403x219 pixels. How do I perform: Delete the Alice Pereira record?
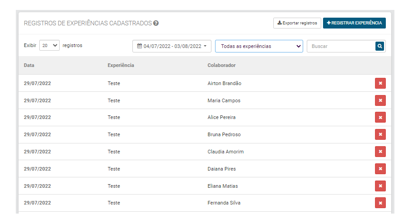click(x=380, y=117)
